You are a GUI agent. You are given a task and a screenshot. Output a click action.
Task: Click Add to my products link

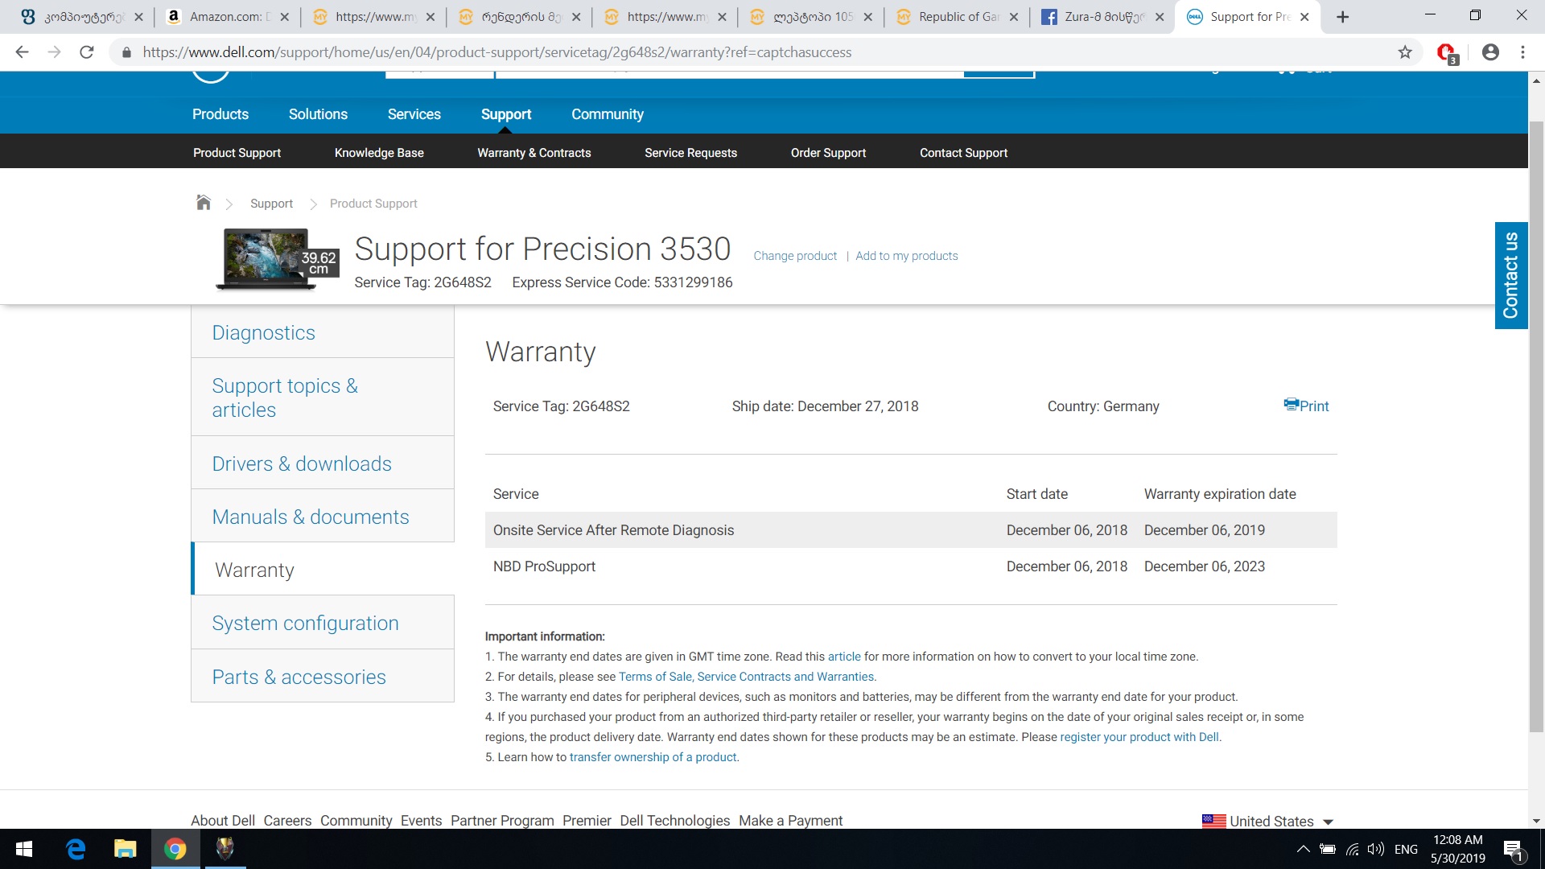906,256
